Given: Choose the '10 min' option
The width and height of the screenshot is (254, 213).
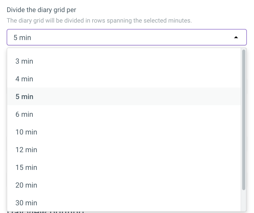Looking at the screenshot, I should [26, 132].
